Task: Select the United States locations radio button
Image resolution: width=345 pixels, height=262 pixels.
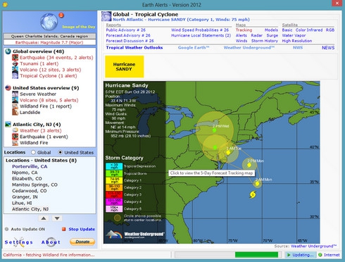Action: click(61, 152)
